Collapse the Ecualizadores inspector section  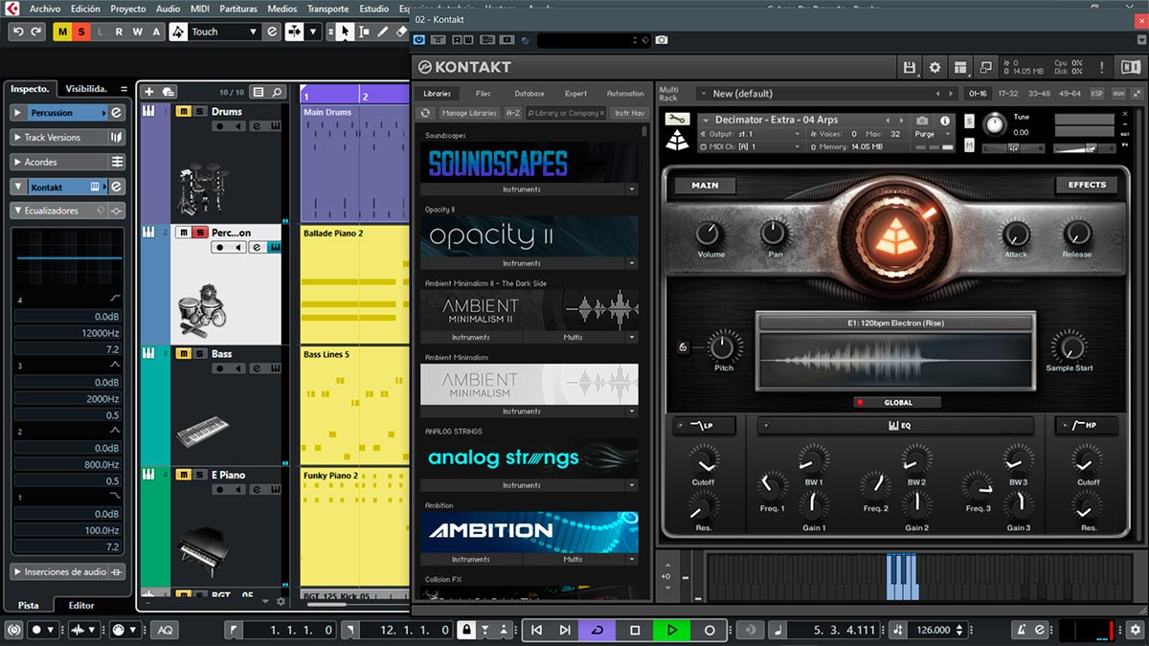pos(18,210)
